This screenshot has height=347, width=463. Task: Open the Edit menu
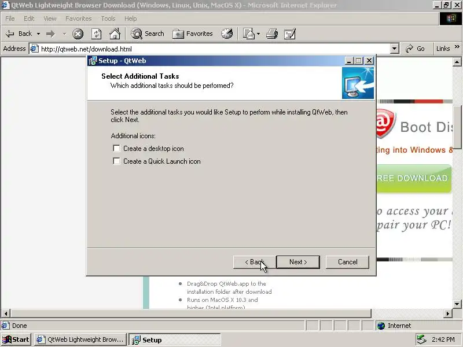pos(29,19)
